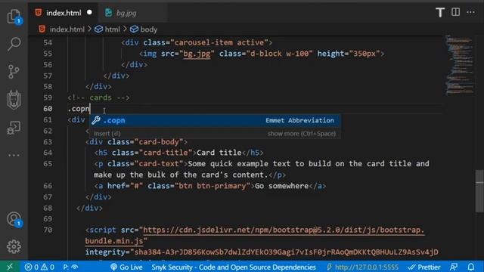484x272 pixels.
Task: Open http://127.0.0.1:5555 status bar link
Action: click(363, 267)
